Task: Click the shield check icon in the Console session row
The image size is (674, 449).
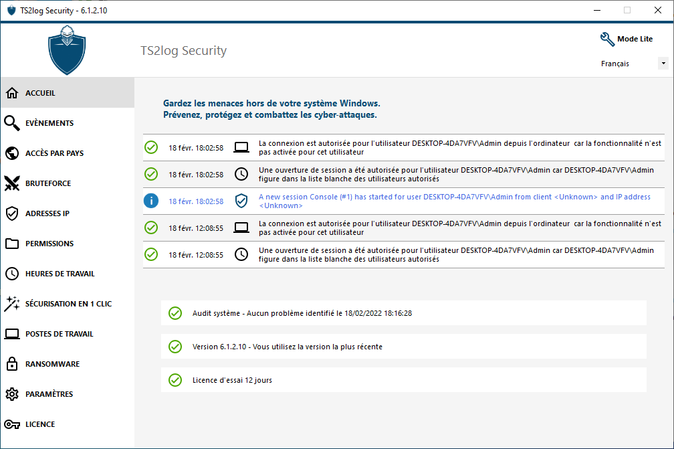Action: click(241, 201)
